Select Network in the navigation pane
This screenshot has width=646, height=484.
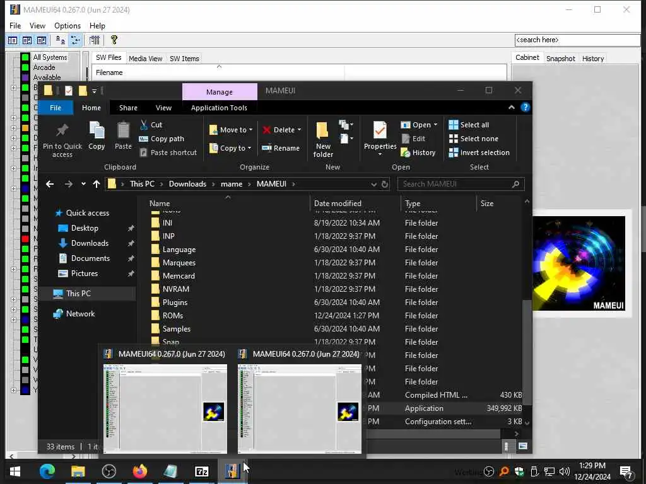pos(80,314)
